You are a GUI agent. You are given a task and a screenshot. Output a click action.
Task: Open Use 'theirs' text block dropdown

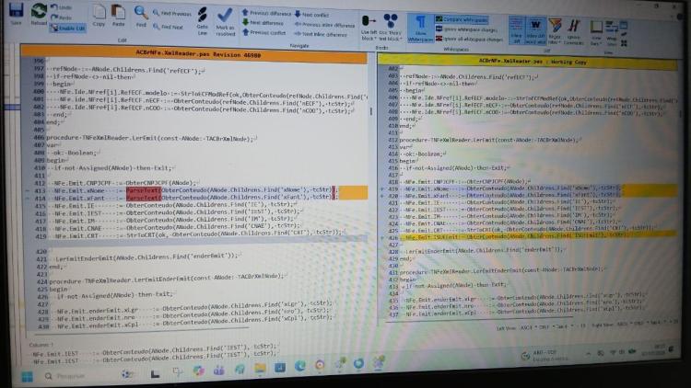tap(391, 28)
